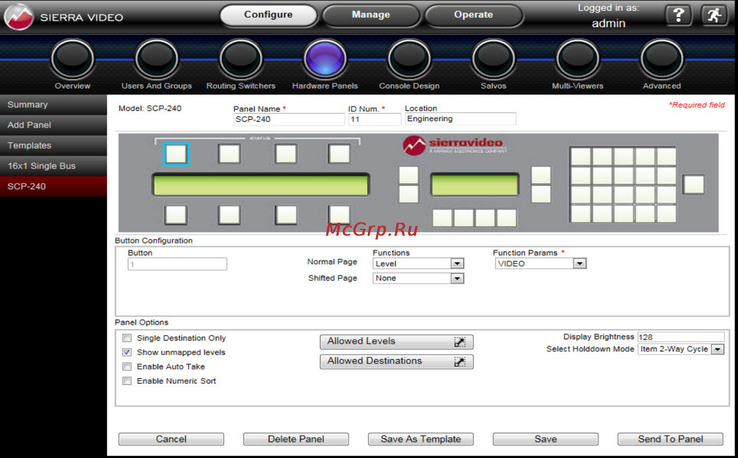The width and height of the screenshot is (738, 458).
Task: Select 16x1 Single Bus panel
Action: click(54, 166)
